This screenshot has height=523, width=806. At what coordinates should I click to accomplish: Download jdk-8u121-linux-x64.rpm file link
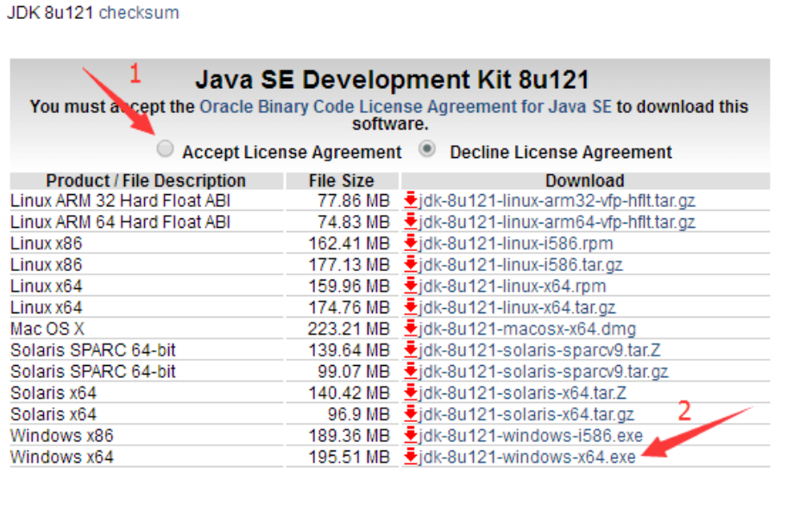(513, 286)
